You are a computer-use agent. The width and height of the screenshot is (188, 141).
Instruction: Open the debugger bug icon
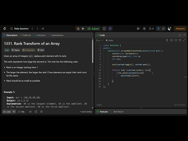[x=78, y=28]
